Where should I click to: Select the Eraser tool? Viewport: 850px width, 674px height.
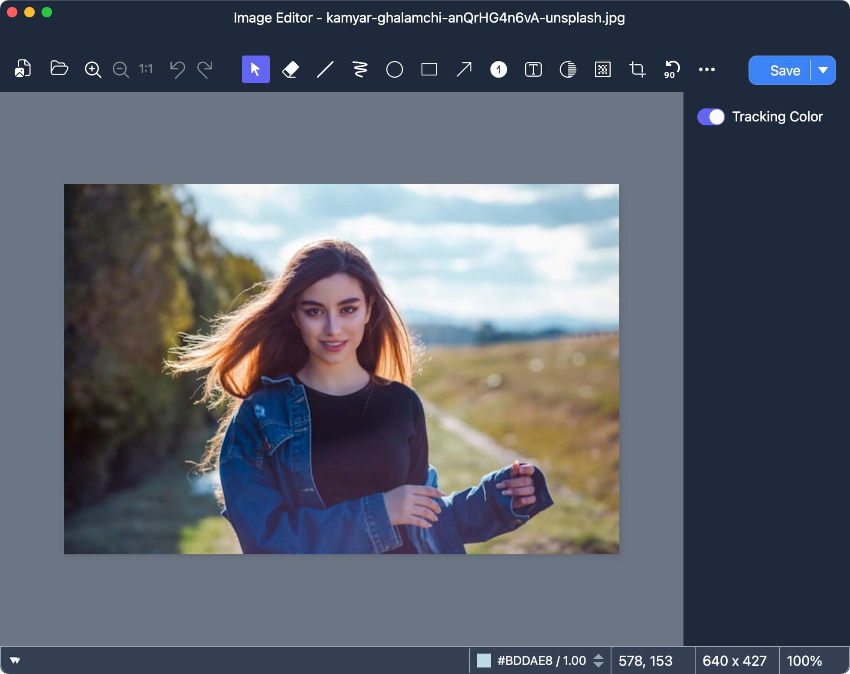(290, 69)
